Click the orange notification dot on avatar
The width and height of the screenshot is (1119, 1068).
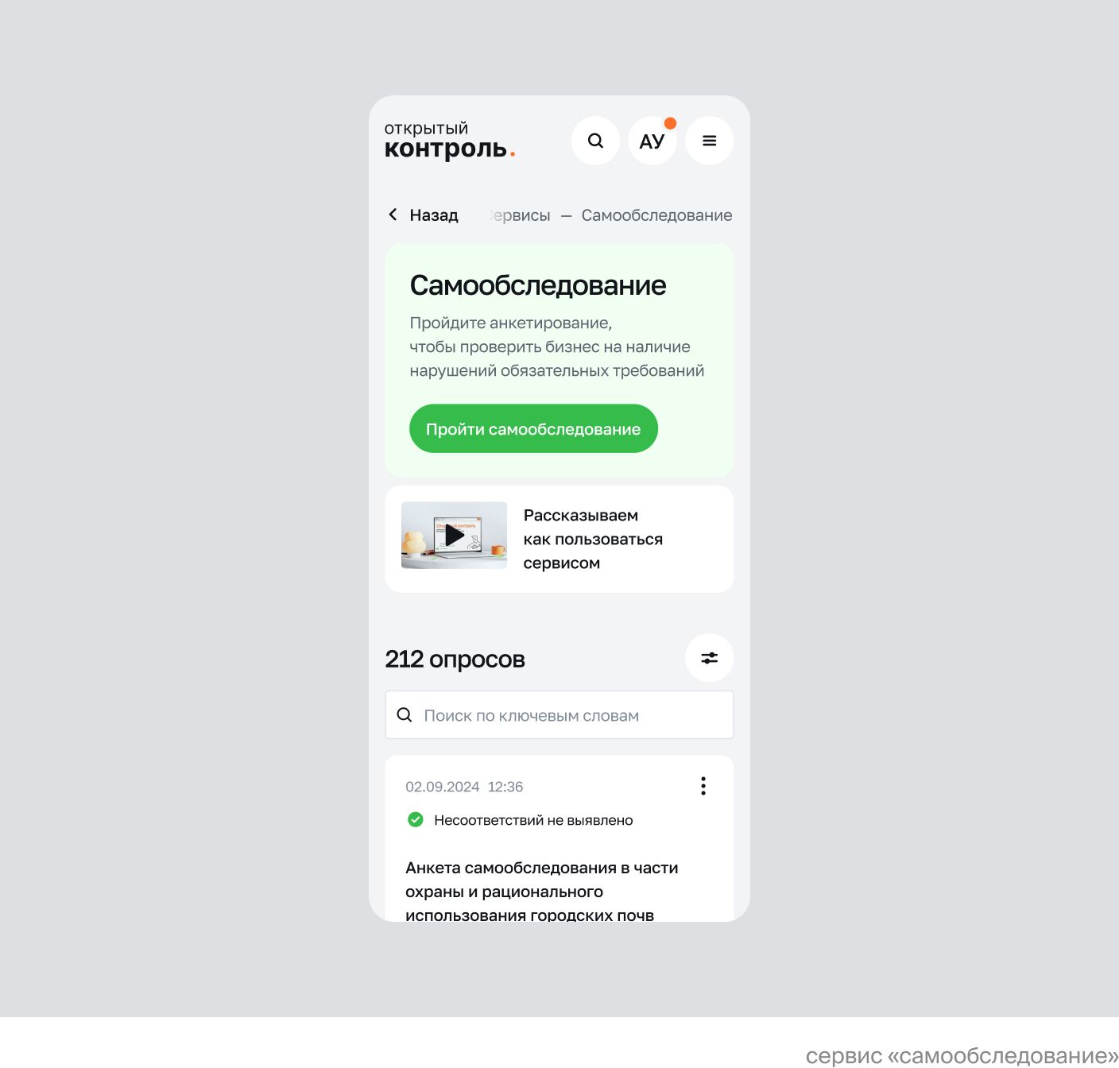(670, 123)
